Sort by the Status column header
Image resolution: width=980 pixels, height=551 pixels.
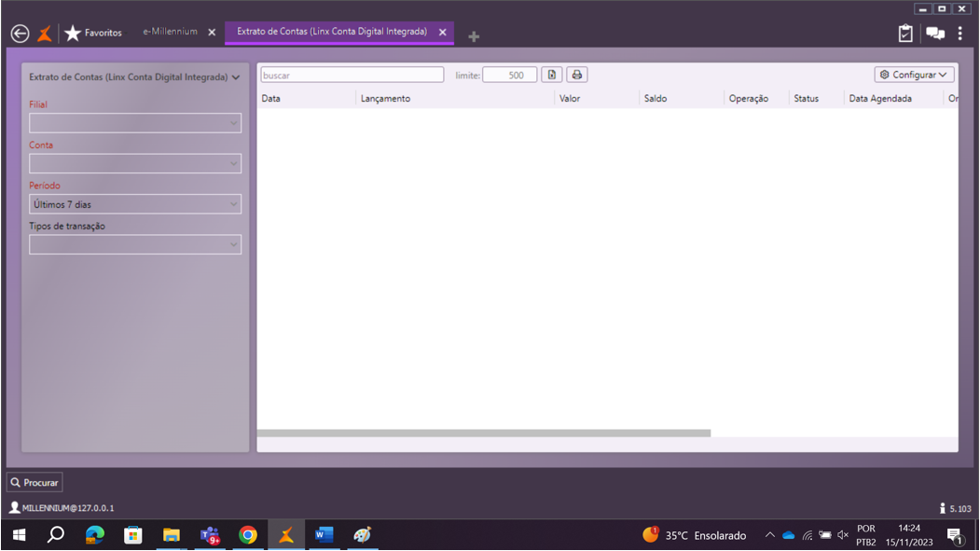pos(806,99)
